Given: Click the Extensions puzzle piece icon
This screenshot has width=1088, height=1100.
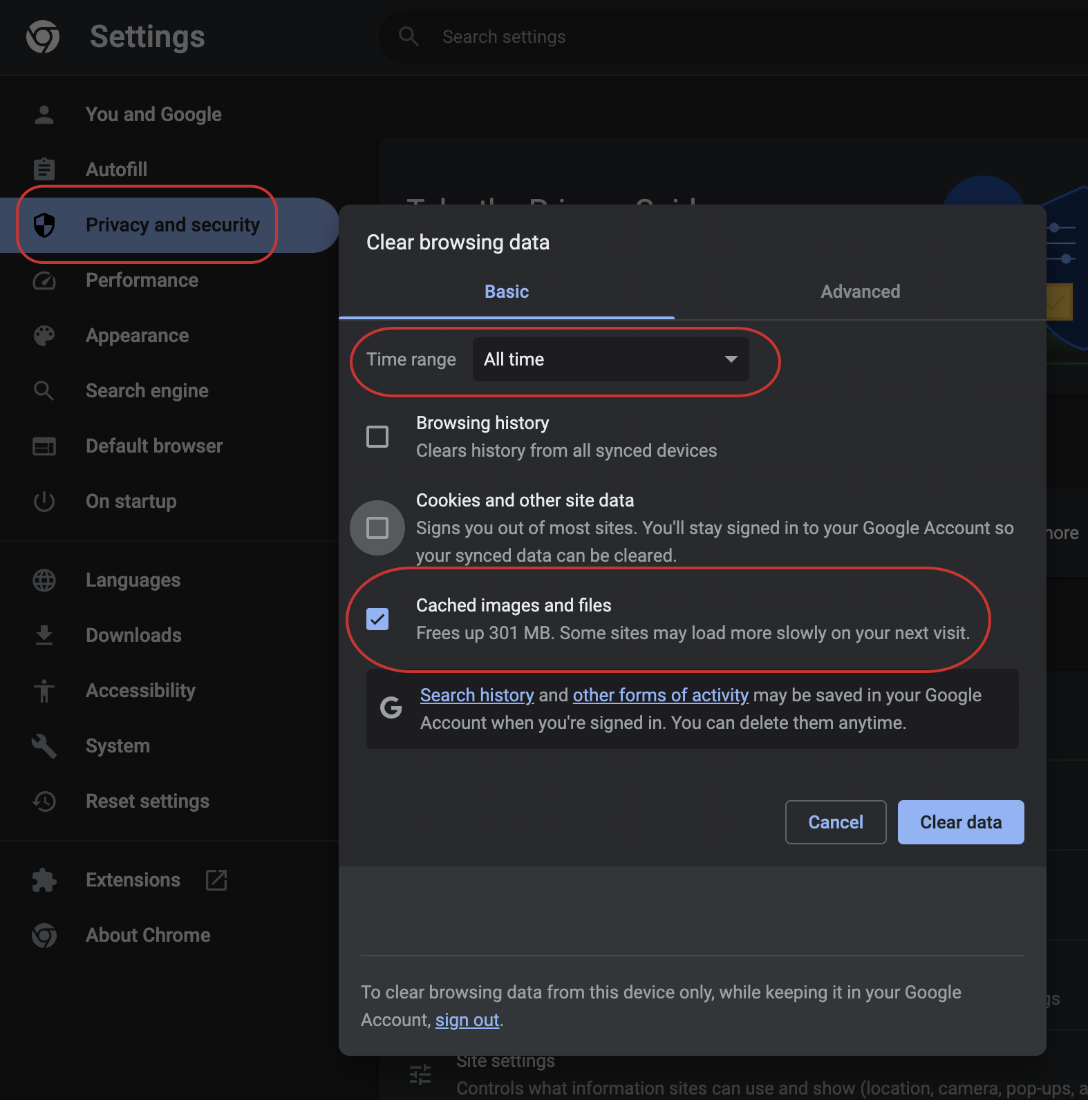Looking at the screenshot, I should pos(44,880).
